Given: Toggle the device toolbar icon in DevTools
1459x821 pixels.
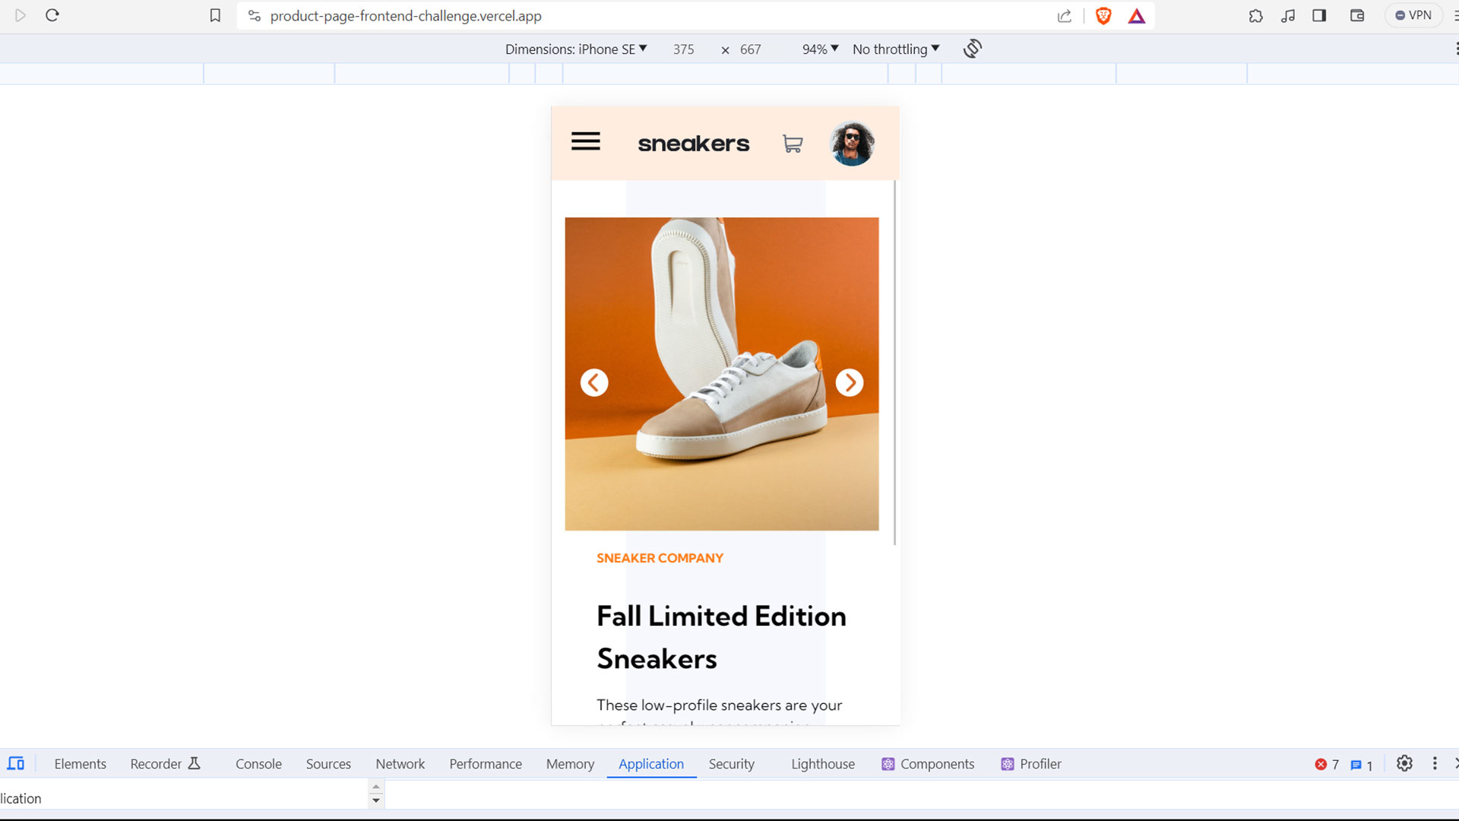Looking at the screenshot, I should click(16, 763).
